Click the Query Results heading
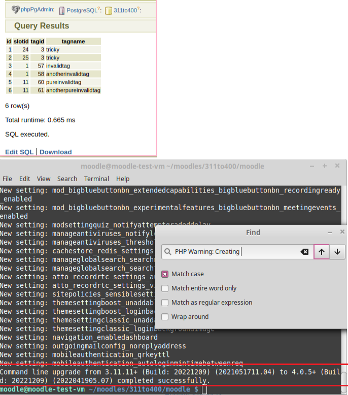 (42, 26)
